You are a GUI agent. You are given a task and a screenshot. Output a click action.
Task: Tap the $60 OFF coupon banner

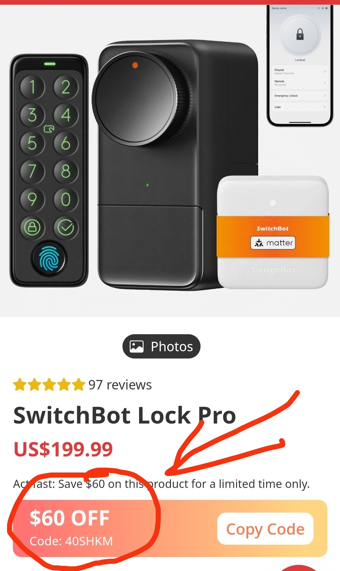(x=170, y=528)
